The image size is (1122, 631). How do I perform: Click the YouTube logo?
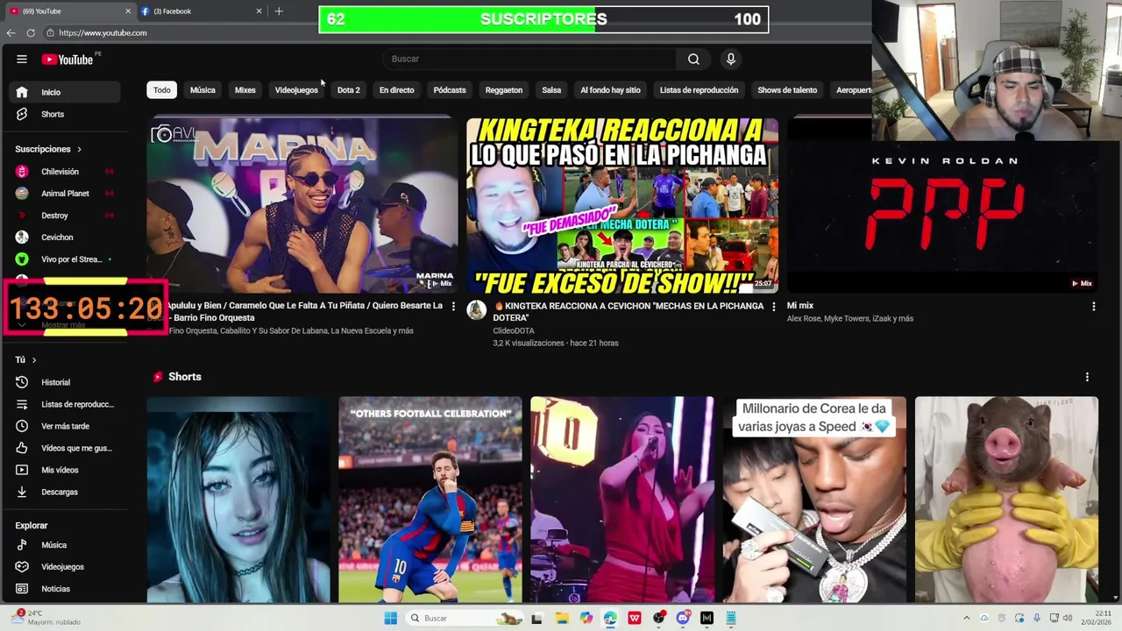[x=67, y=60]
